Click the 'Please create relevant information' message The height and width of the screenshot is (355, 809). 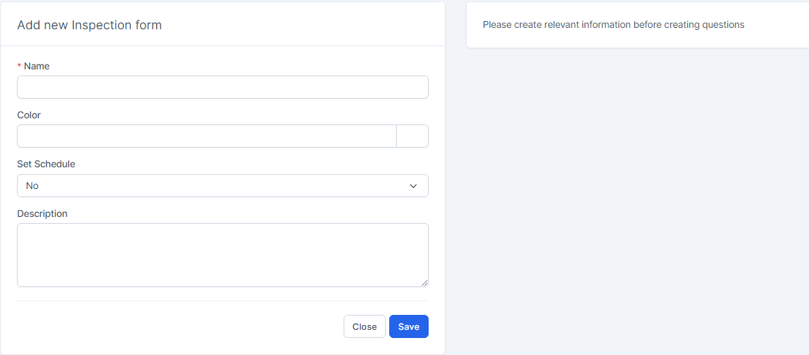614,24
